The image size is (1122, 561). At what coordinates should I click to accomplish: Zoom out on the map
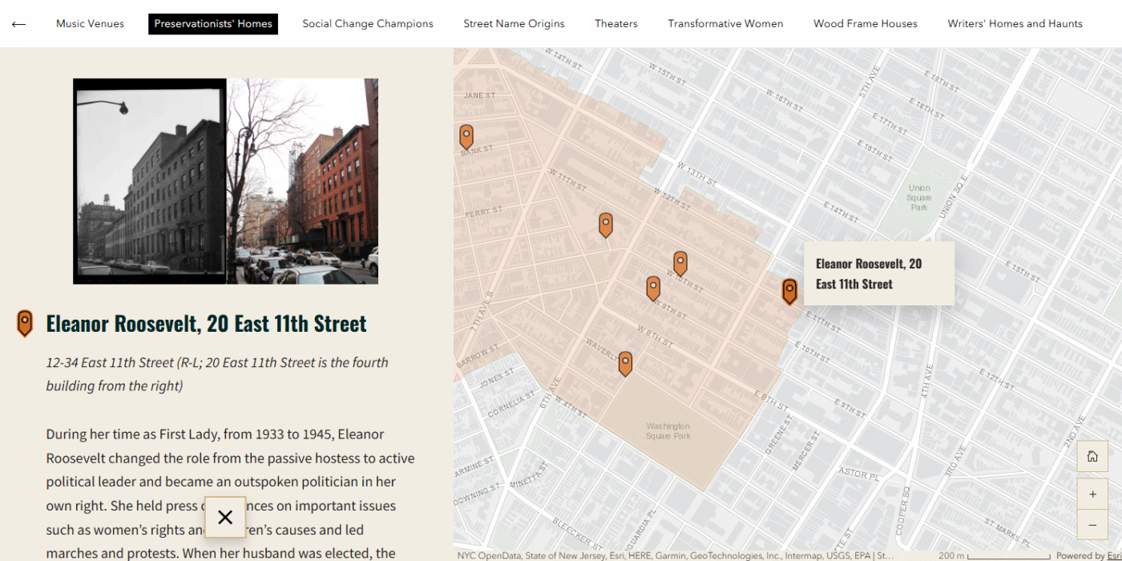[1092, 525]
